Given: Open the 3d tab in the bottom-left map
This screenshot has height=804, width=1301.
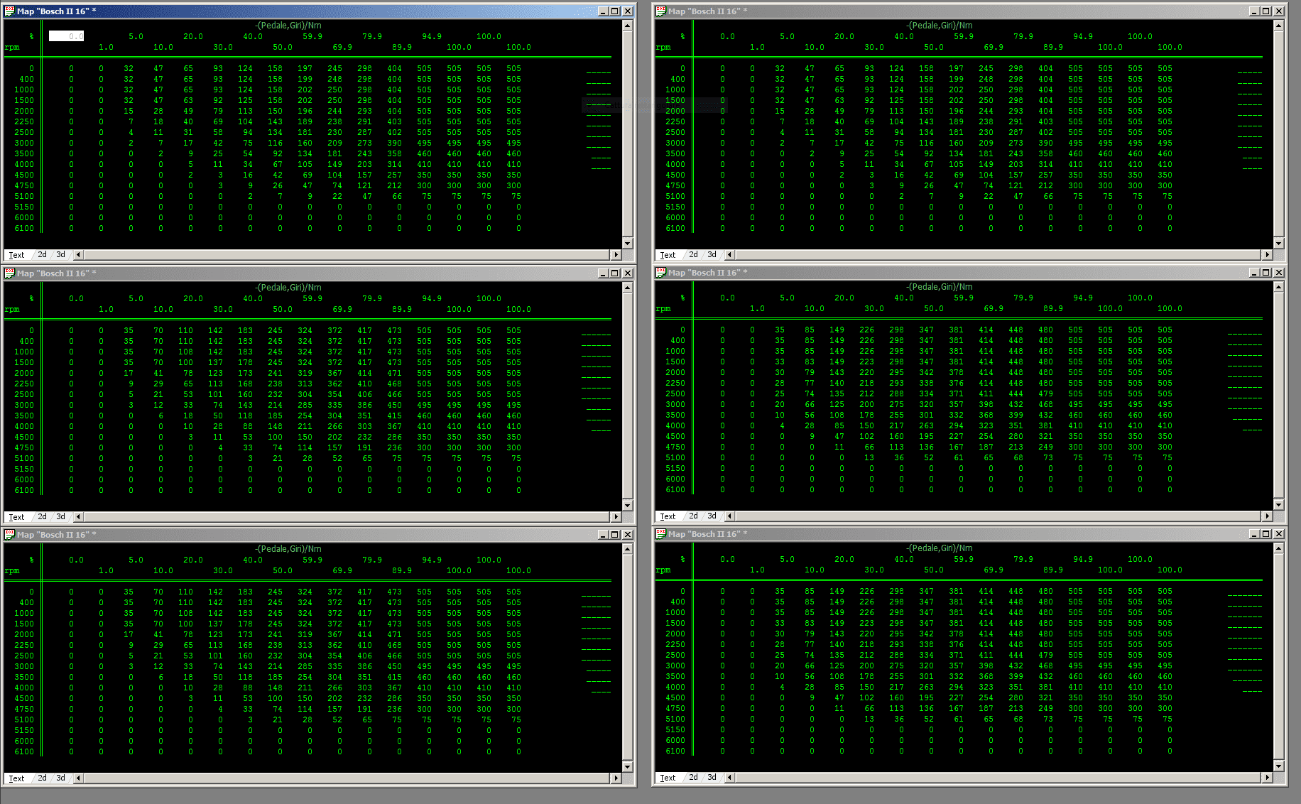Looking at the screenshot, I should point(61,778).
